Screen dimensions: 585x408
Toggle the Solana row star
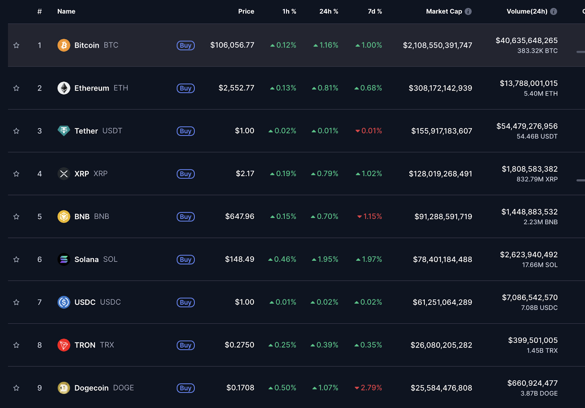[x=16, y=259]
